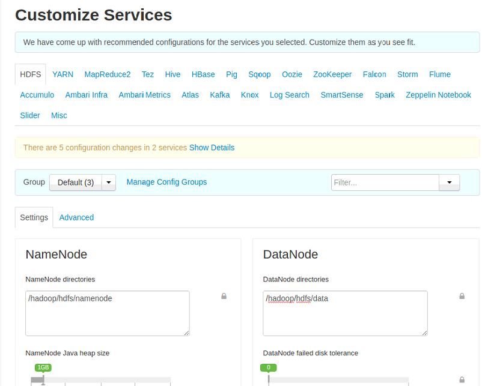Open the Ambari Metrics tab
This screenshot has width=482, height=386.
click(x=144, y=95)
